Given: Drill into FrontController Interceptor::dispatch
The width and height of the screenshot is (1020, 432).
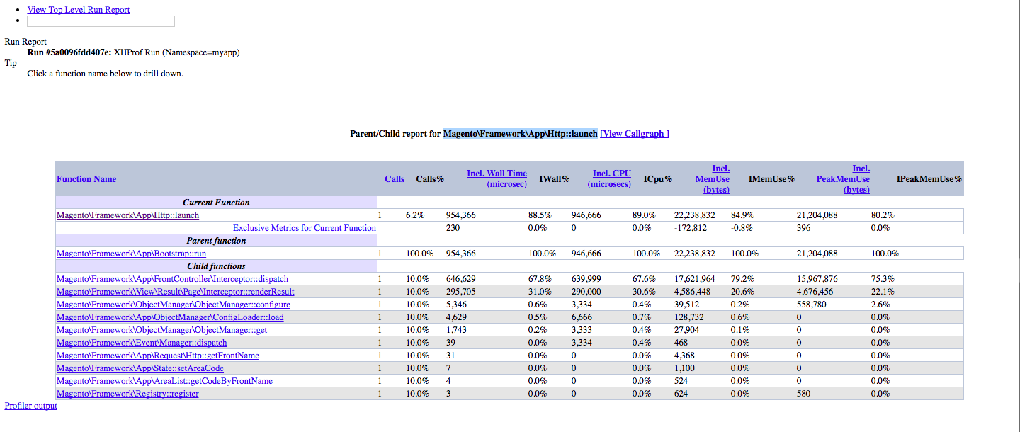Looking at the screenshot, I should (x=172, y=279).
